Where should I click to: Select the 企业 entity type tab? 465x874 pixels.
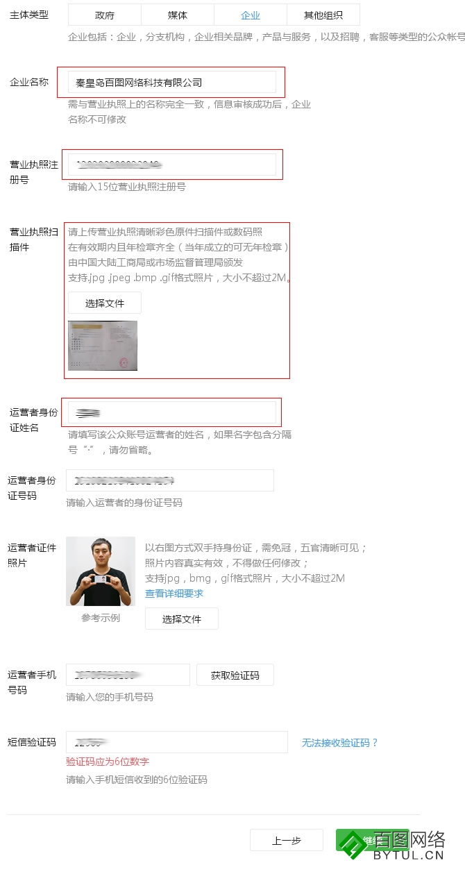(x=251, y=15)
